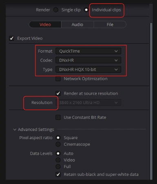Click the Pixel aspect ratio label
Viewport: 157px width, 184px height.
click(x=36, y=138)
